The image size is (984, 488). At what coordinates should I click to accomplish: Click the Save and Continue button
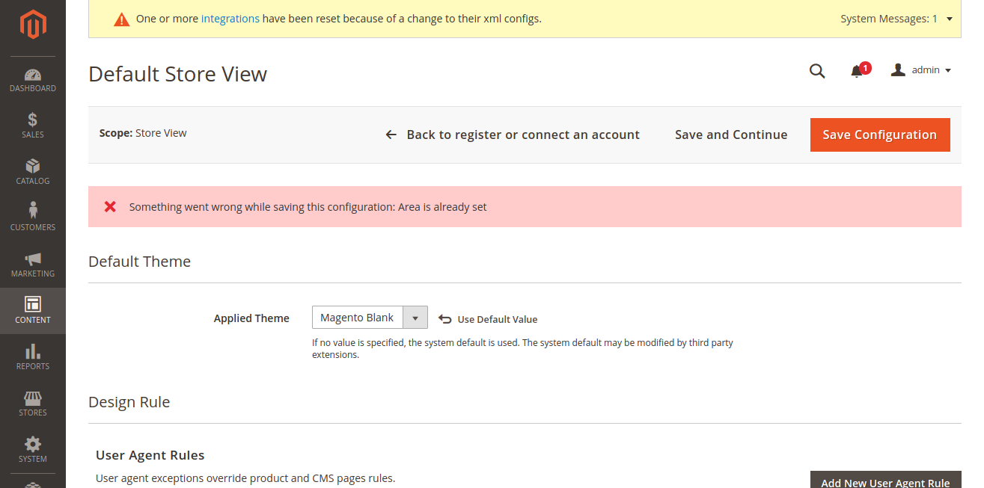(x=731, y=135)
